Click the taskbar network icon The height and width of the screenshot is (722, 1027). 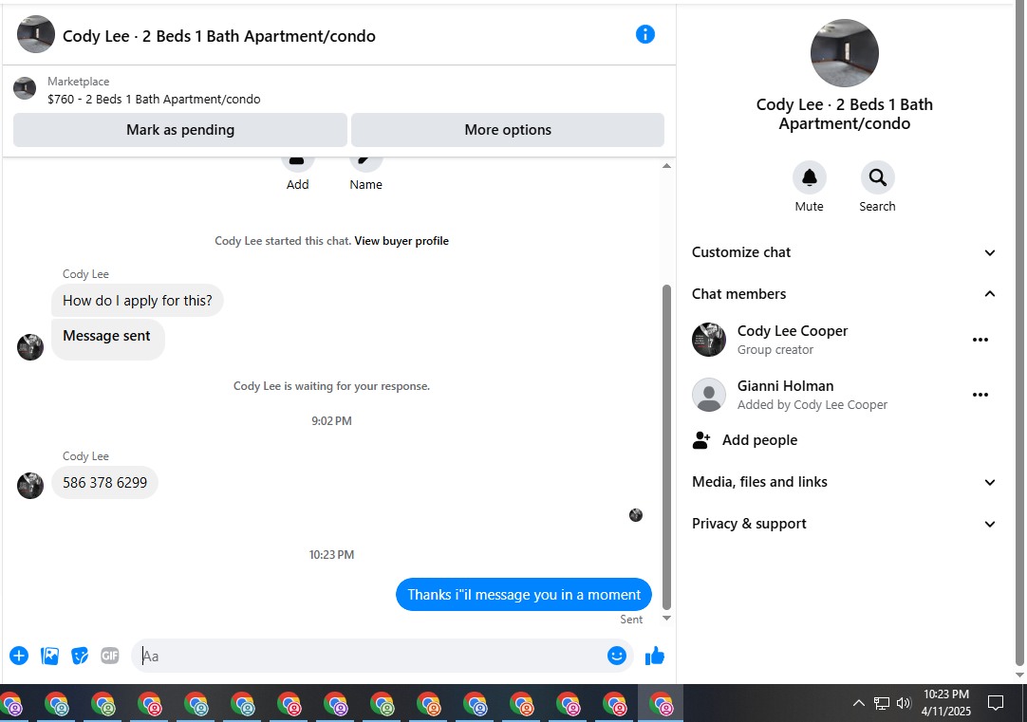point(882,703)
